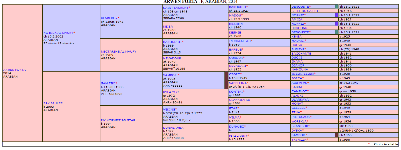The width and height of the screenshot is (401, 150).
Task: Open the ABU AFAS link
Action: pos(299,83)
